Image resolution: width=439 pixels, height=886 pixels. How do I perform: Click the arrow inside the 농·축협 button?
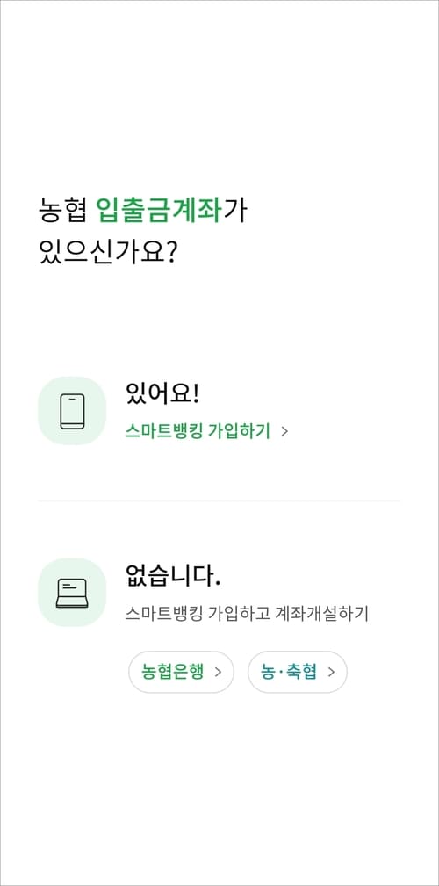(x=331, y=673)
